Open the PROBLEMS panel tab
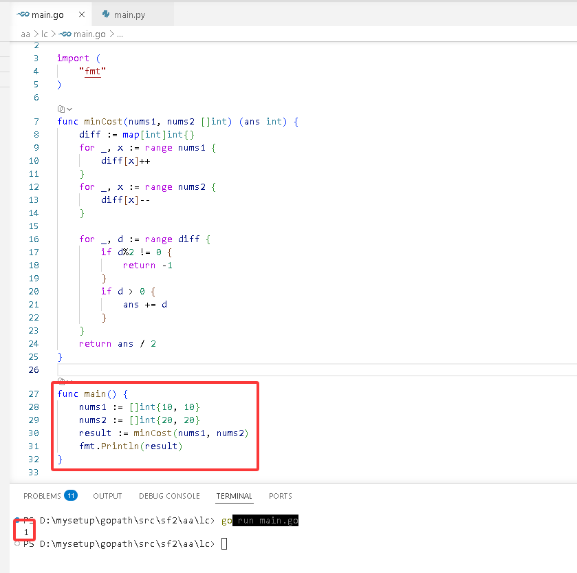Image resolution: width=577 pixels, height=573 pixels. (42, 496)
